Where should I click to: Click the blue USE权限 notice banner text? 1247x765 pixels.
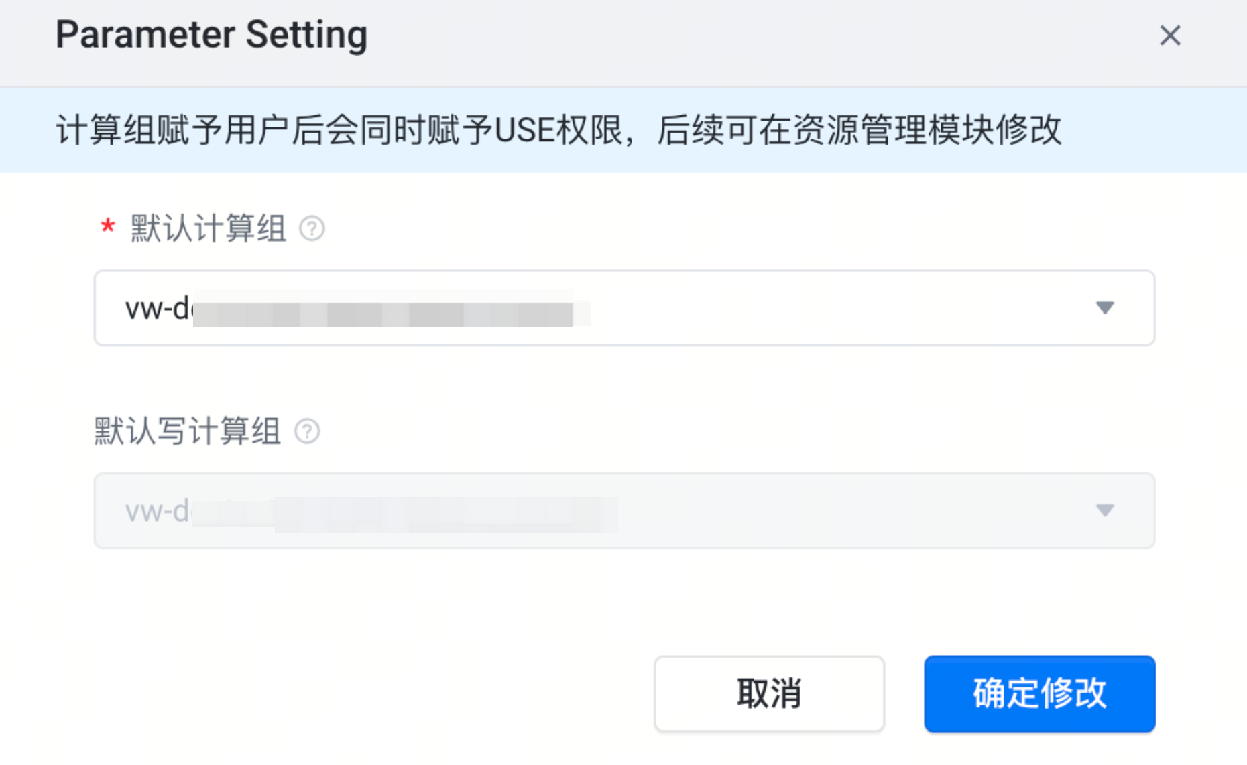coord(558,130)
